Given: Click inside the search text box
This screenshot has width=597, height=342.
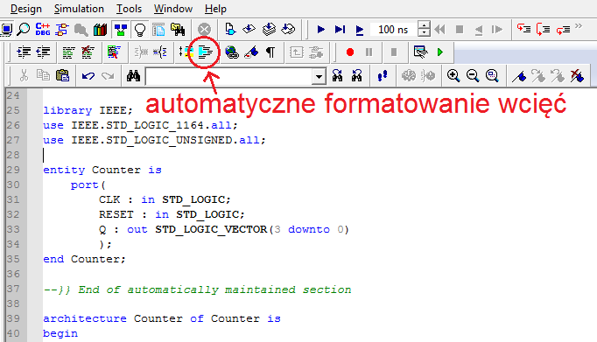Looking at the screenshot, I should [x=228, y=76].
